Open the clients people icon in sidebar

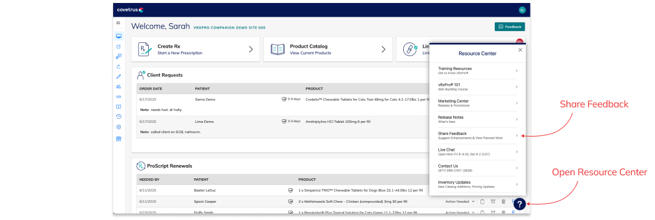[118, 86]
